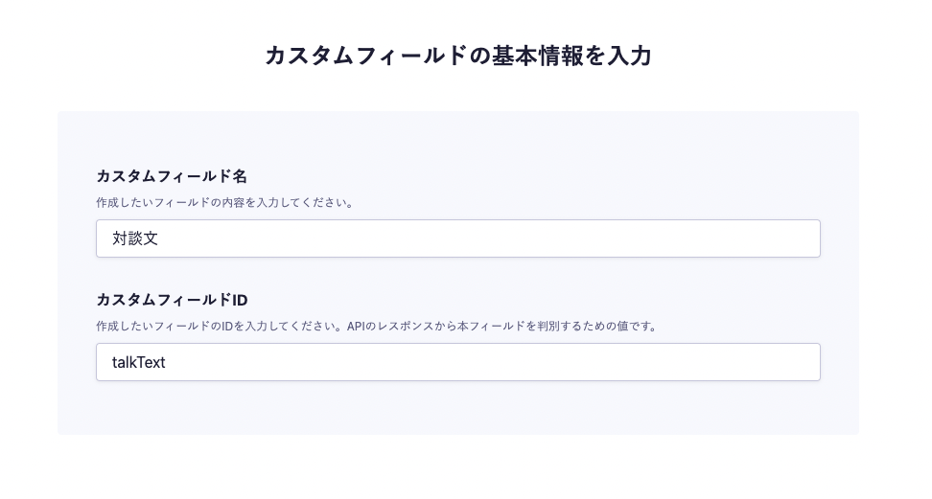Click the page heading カスタムフィールドの基本情報を入力

click(458, 56)
